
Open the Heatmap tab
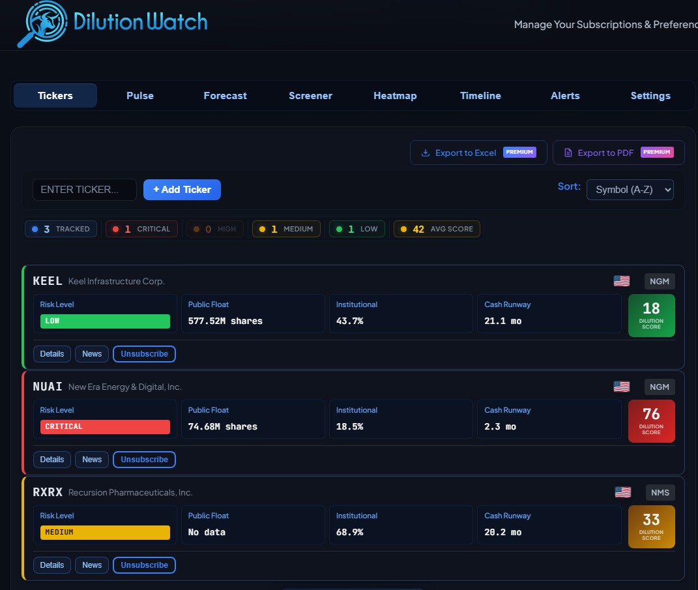395,96
